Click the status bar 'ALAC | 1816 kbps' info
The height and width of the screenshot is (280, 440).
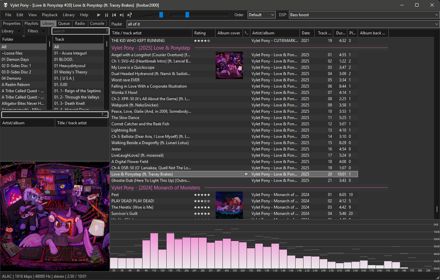click(x=18, y=276)
